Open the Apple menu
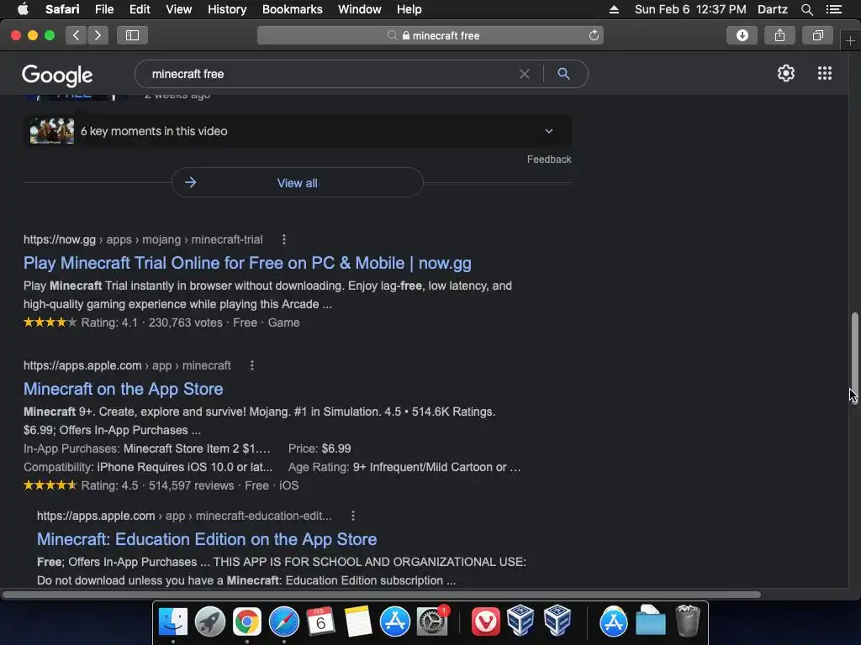 coord(23,9)
